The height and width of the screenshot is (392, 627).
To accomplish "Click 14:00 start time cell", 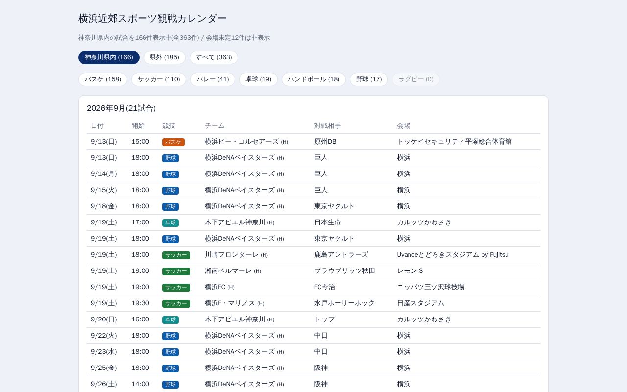I will coord(140,384).
